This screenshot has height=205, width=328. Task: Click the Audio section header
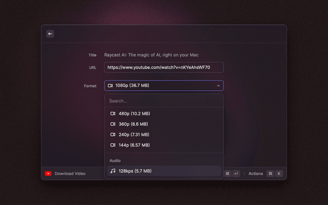pyautogui.click(x=115, y=160)
